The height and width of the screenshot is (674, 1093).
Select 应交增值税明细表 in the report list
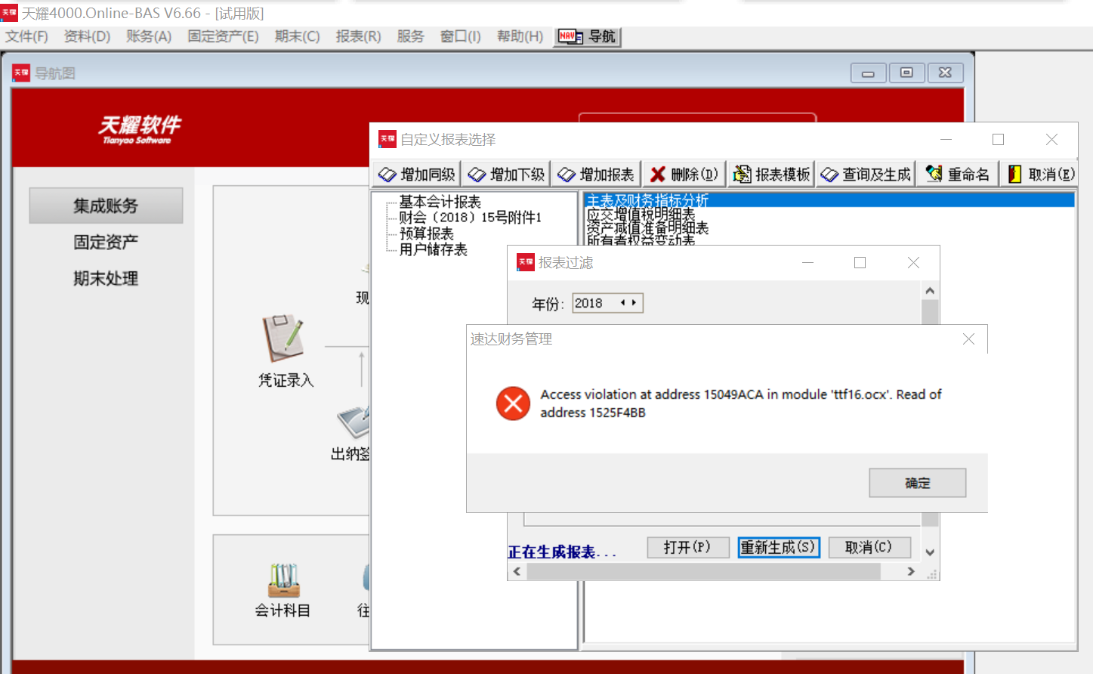(x=641, y=215)
